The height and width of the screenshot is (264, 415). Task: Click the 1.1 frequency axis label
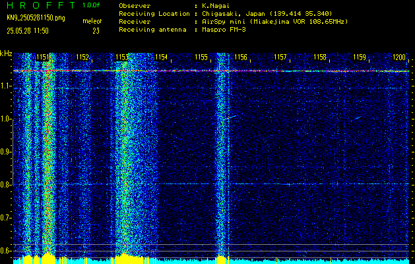tap(6, 86)
